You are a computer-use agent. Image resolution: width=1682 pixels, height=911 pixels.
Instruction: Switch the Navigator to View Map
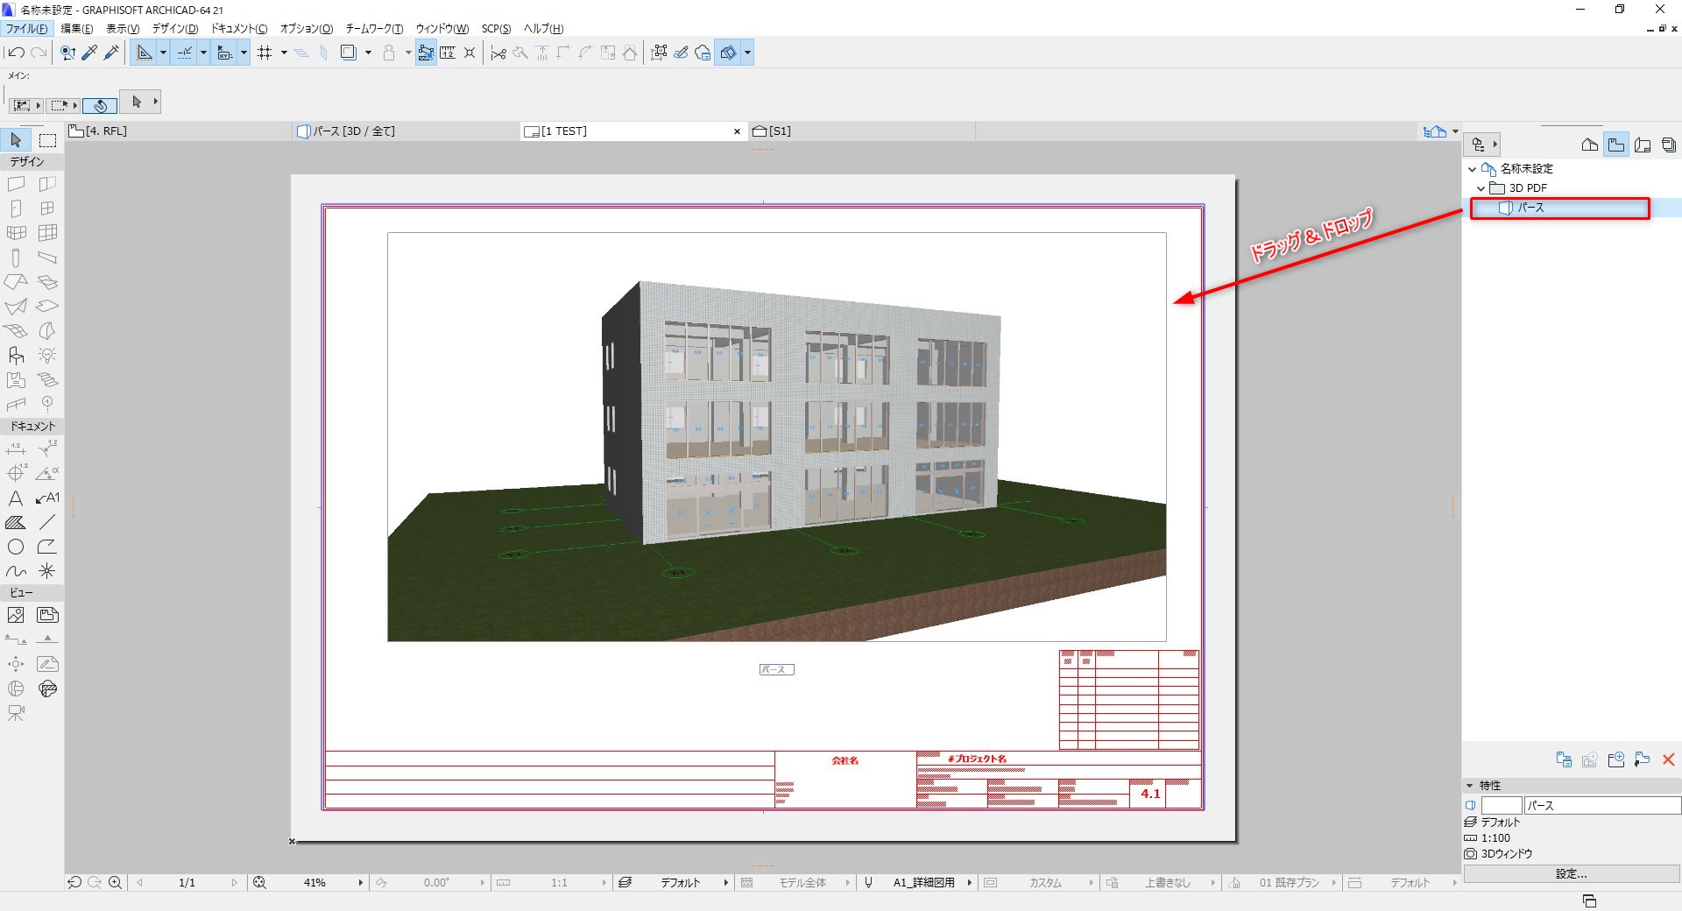pos(1616,145)
